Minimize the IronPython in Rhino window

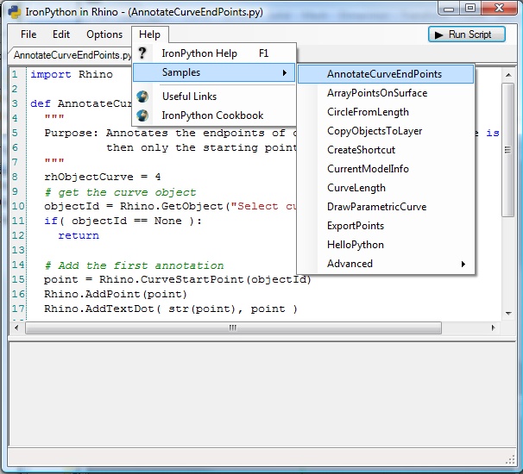click(449, 9)
